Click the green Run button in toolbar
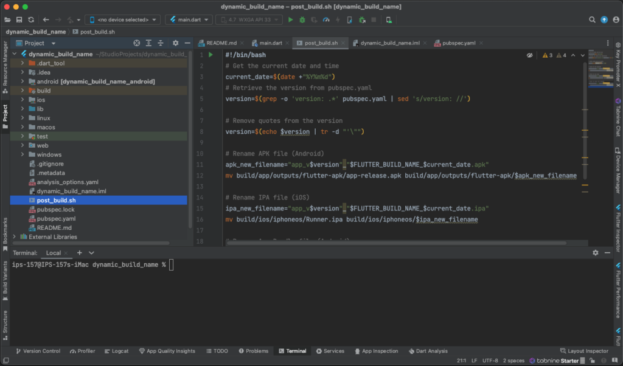 (x=290, y=19)
